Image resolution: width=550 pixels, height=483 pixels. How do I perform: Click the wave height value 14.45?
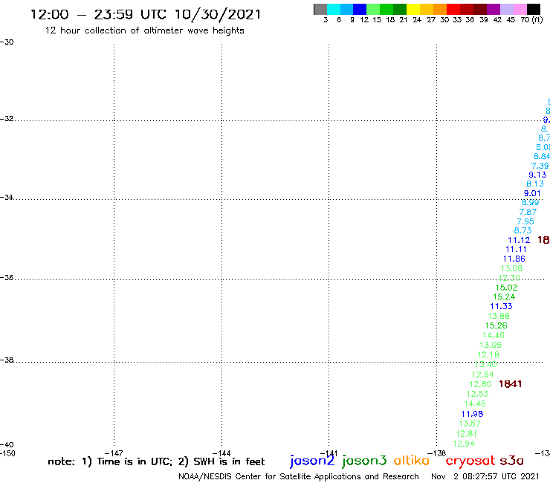[475, 403]
